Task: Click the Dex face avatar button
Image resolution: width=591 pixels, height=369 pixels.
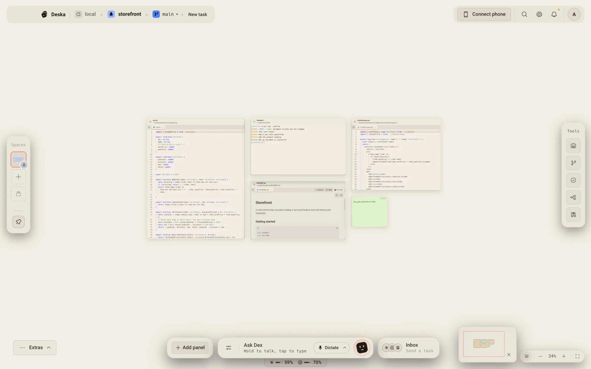Action: coord(362,348)
